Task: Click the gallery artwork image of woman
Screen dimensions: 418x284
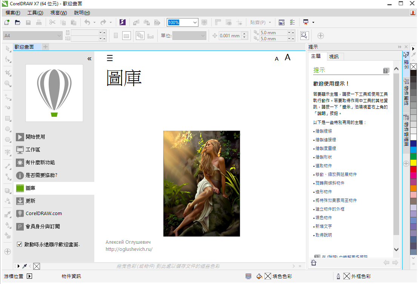Action: pos(201,183)
